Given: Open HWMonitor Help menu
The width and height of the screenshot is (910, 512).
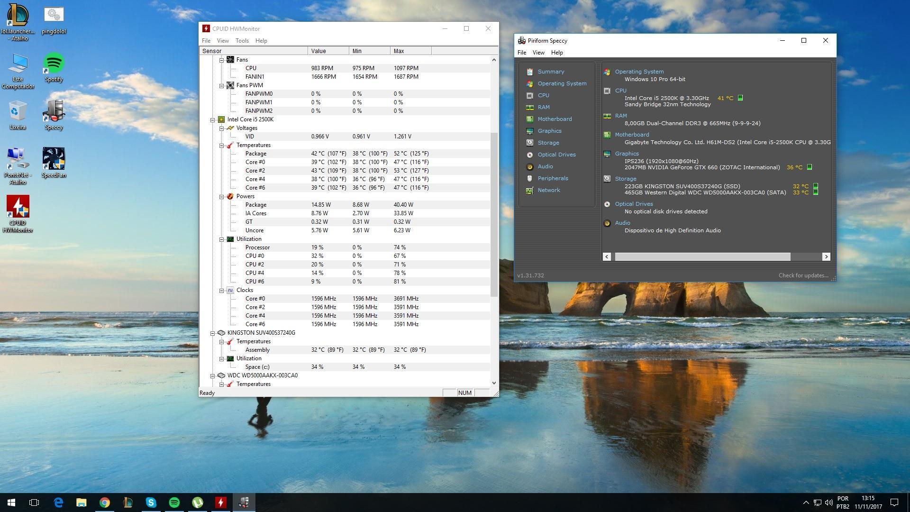Looking at the screenshot, I should click(261, 41).
